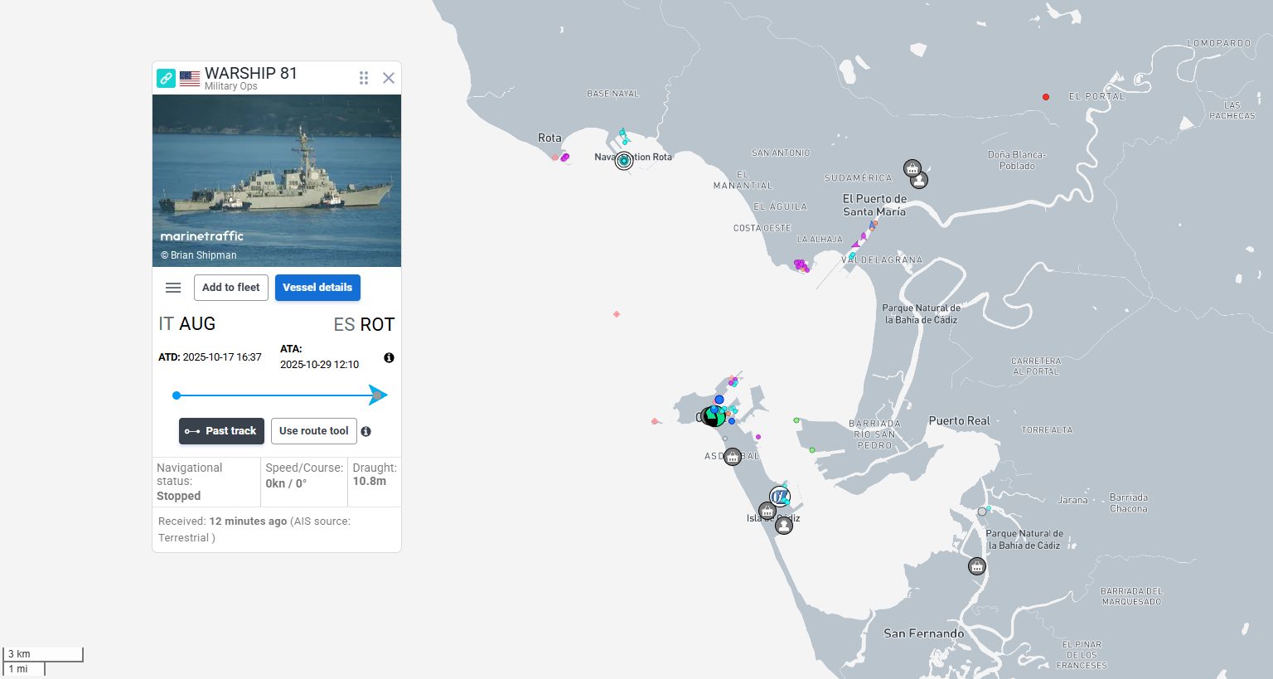
Task: Click the teal link icon beside WARSHIP 81
Action: click(167, 79)
